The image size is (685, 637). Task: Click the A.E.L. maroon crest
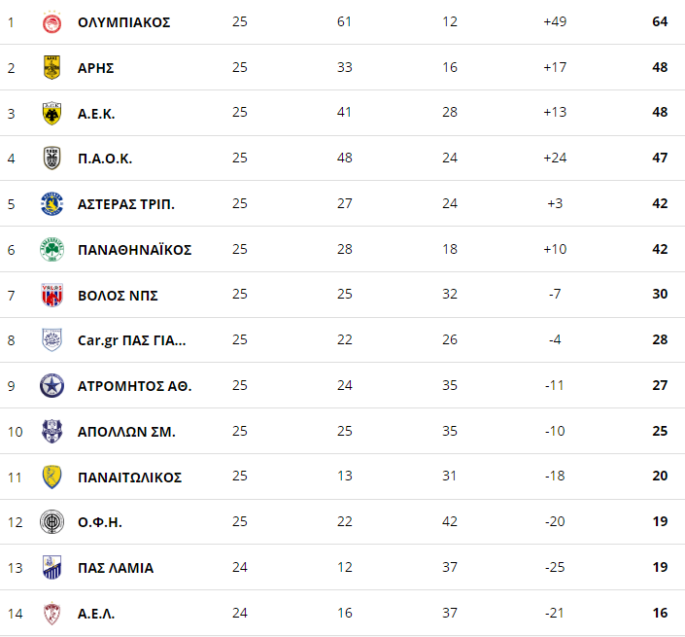click(52, 613)
